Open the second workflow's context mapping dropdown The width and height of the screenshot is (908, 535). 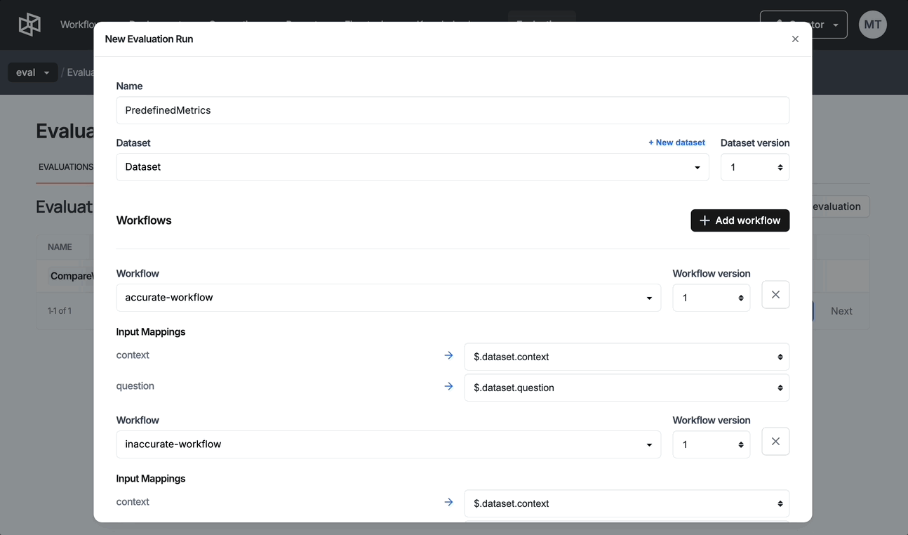click(x=627, y=503)
